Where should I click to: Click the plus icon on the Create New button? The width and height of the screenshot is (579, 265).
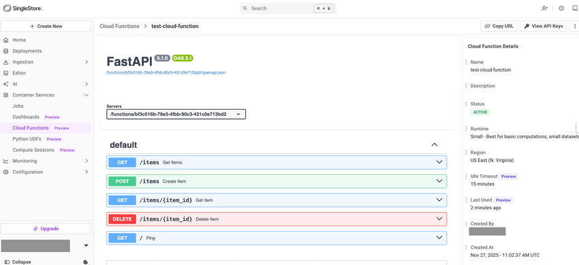(32, 26)
